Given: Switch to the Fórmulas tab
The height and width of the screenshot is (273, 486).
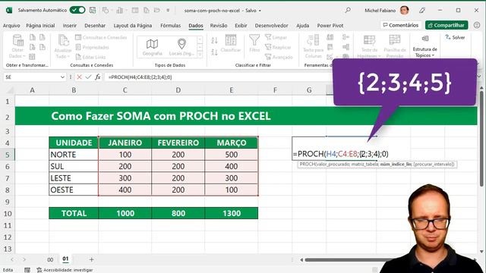Looking at the screenshot, I should 170,25.
